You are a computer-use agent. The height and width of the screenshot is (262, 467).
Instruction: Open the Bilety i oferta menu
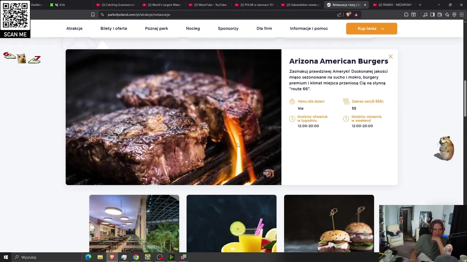click(x=114, y=28)
